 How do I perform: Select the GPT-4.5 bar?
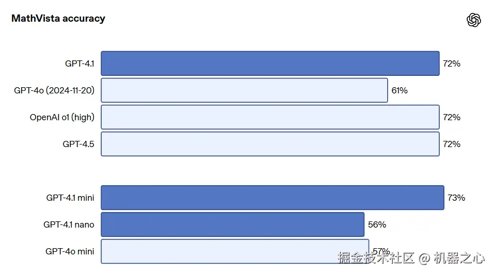[270, 144]
